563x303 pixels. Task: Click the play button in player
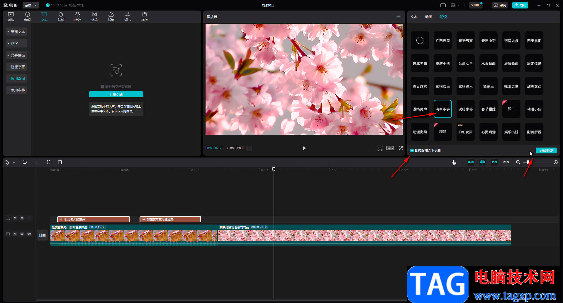click(304, 148)
